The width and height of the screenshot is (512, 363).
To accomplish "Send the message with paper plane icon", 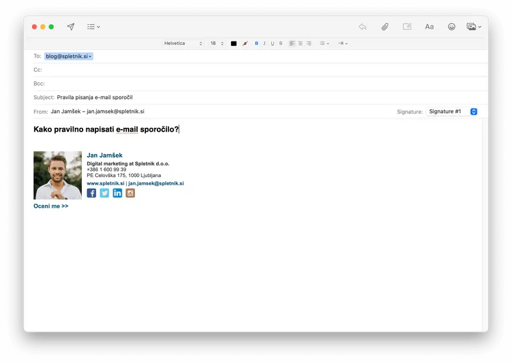I will 70,27.
